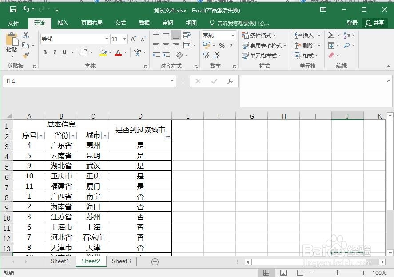This screenshot has width=394, height=277.
Task: Toggle bold formatting
Action: click(x=44, y=52)
